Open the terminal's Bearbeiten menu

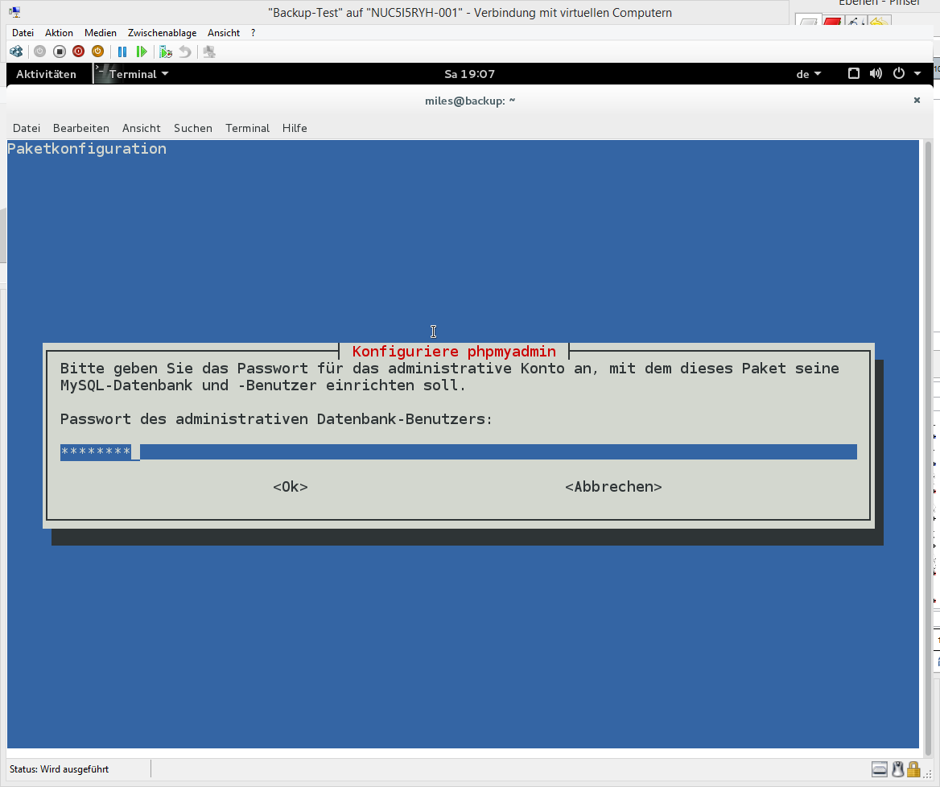81,128
